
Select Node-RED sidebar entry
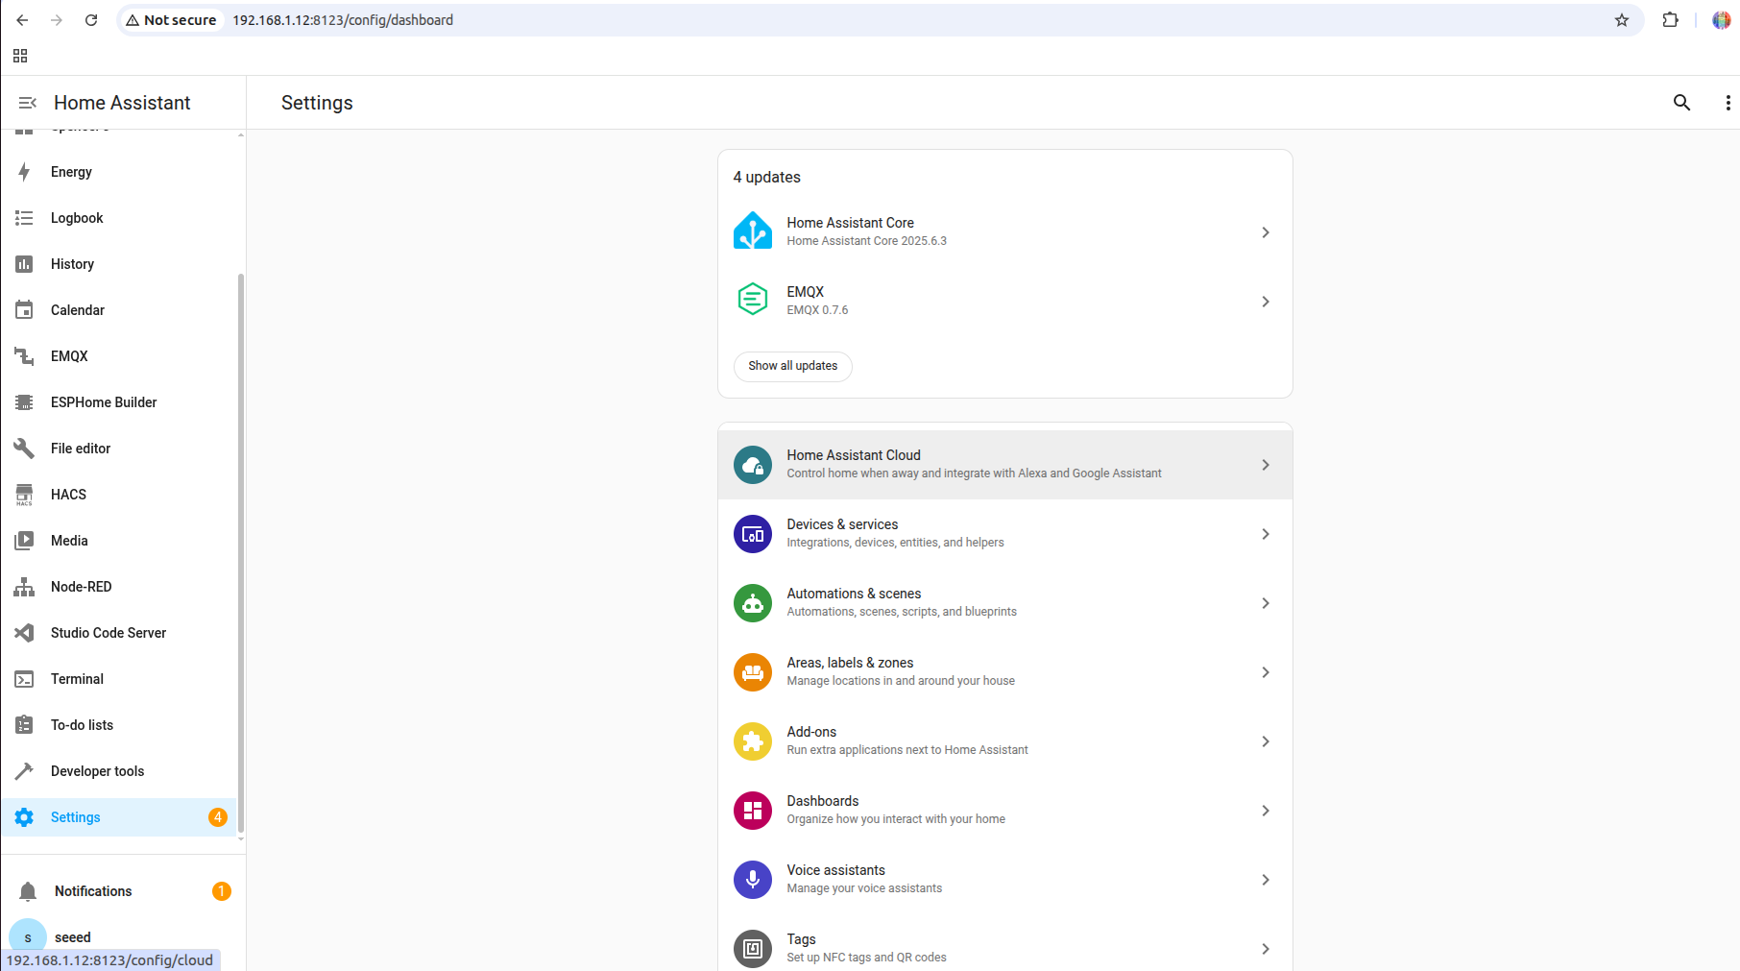[120, 587]
